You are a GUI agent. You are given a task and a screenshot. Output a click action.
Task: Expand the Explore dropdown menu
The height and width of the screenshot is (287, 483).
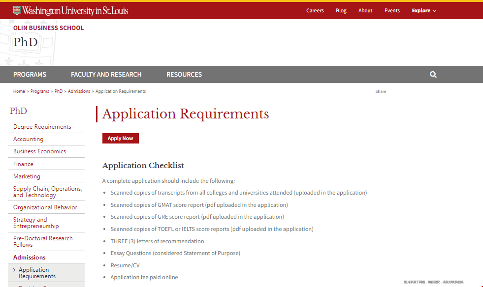coord(424,10)
